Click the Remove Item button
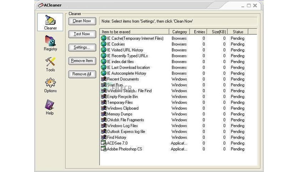Viewport: 298px width, 172px height. [82, 61]
